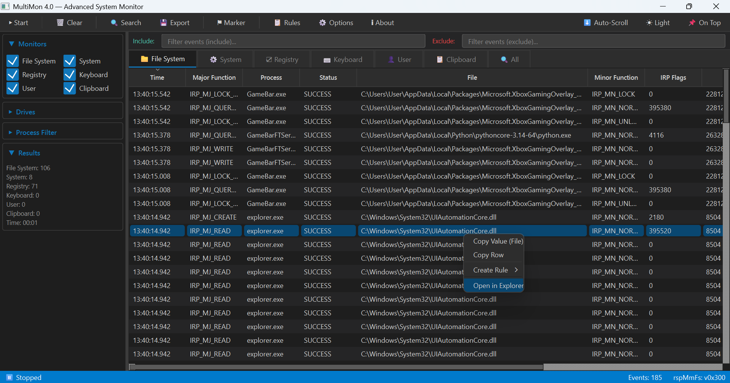Click the Options gear icon
This screenshot has width=730, height=383.
[x=322, y=23]
